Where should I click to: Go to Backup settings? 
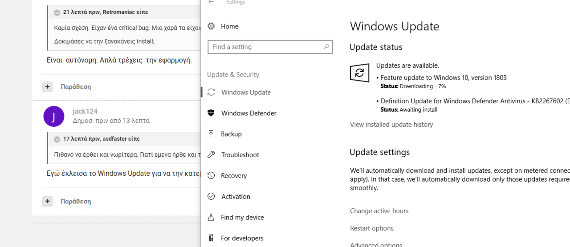(231, 134)
